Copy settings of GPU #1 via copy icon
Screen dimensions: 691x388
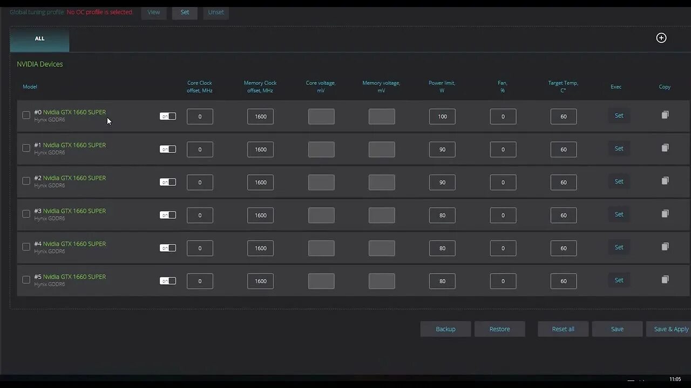pyautogui.click(x=665, y=148)
